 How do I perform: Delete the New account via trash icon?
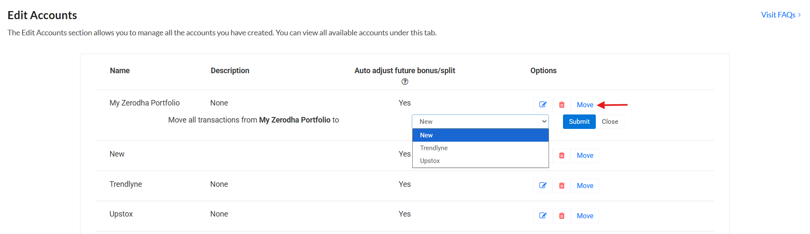(x=562, y=156)
